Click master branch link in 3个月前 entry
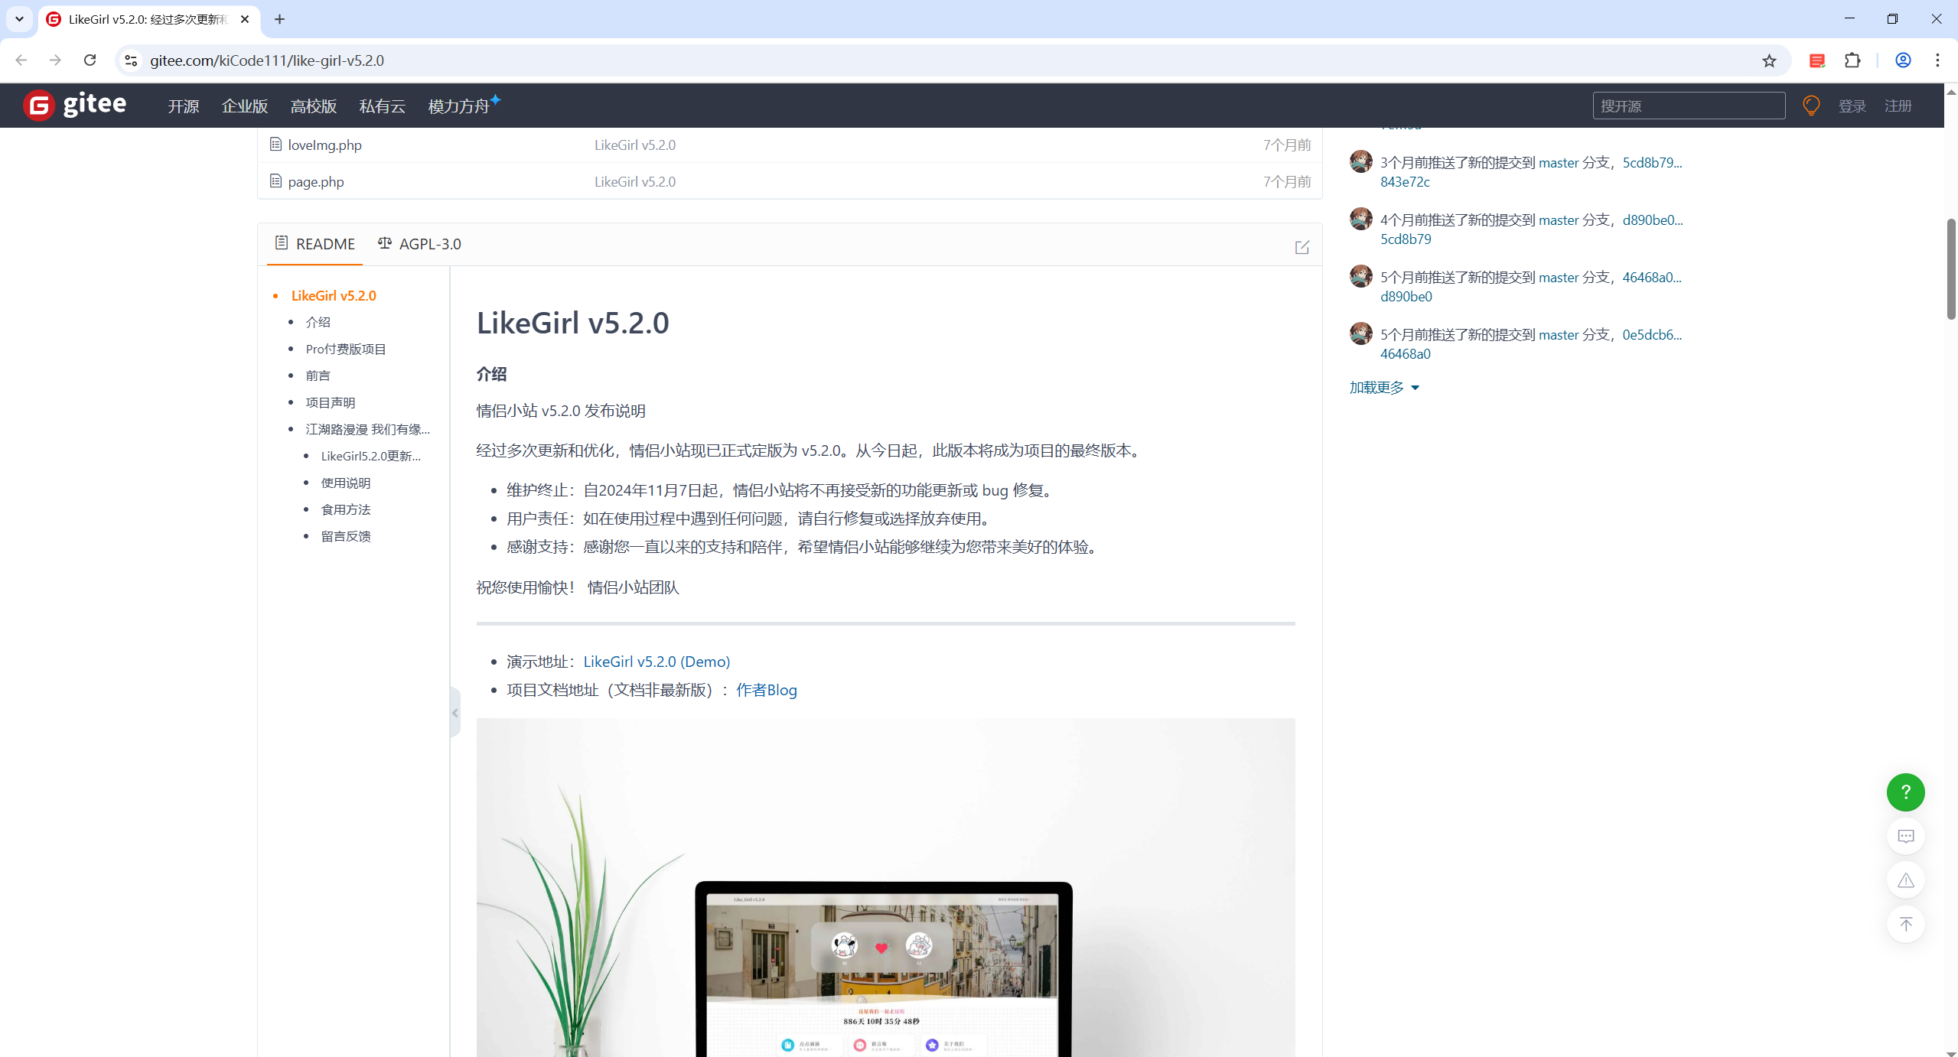The height and width of the screenshot is (1057, 1958). (x=1559, y=162)
